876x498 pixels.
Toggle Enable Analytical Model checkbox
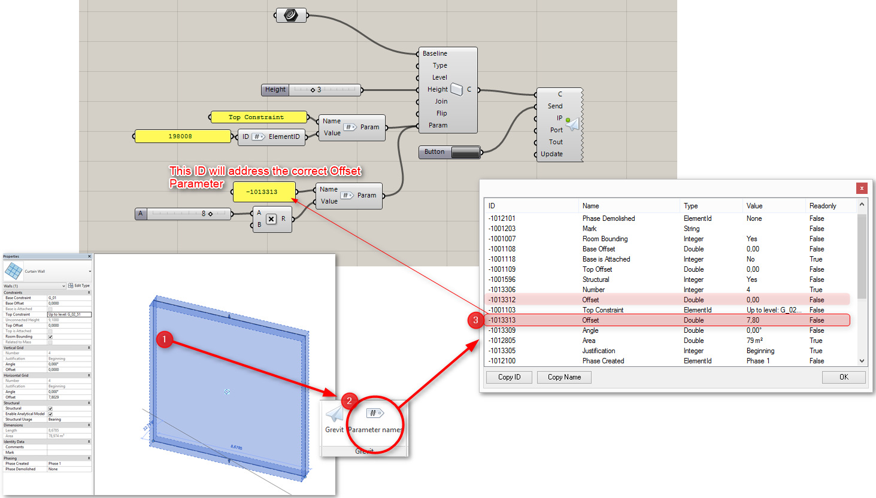[x=50, y=414]
